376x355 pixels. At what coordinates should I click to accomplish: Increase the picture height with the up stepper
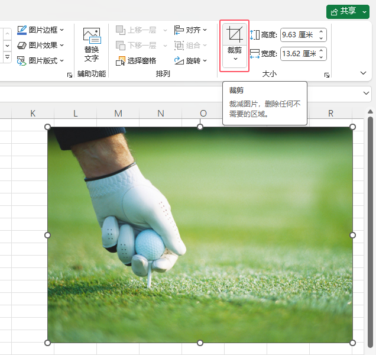pos(322,32)
